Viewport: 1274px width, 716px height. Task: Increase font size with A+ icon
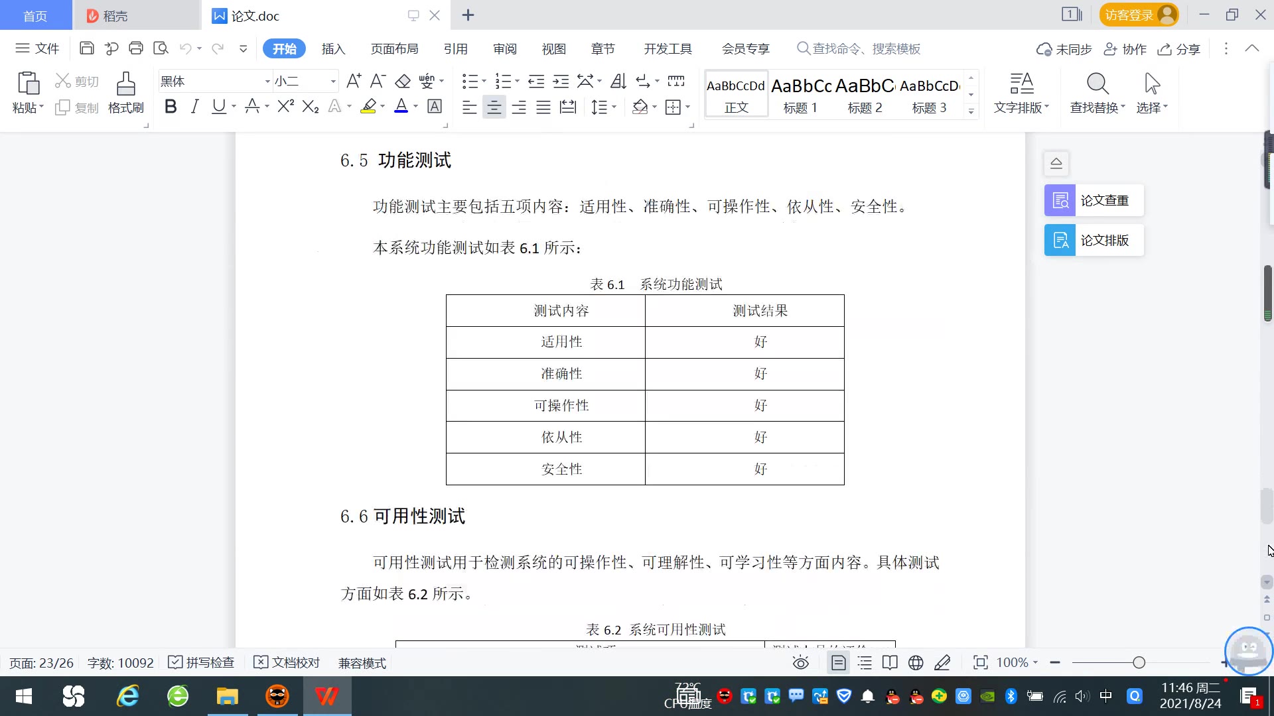pyautogui.click(x=354, y=82)
